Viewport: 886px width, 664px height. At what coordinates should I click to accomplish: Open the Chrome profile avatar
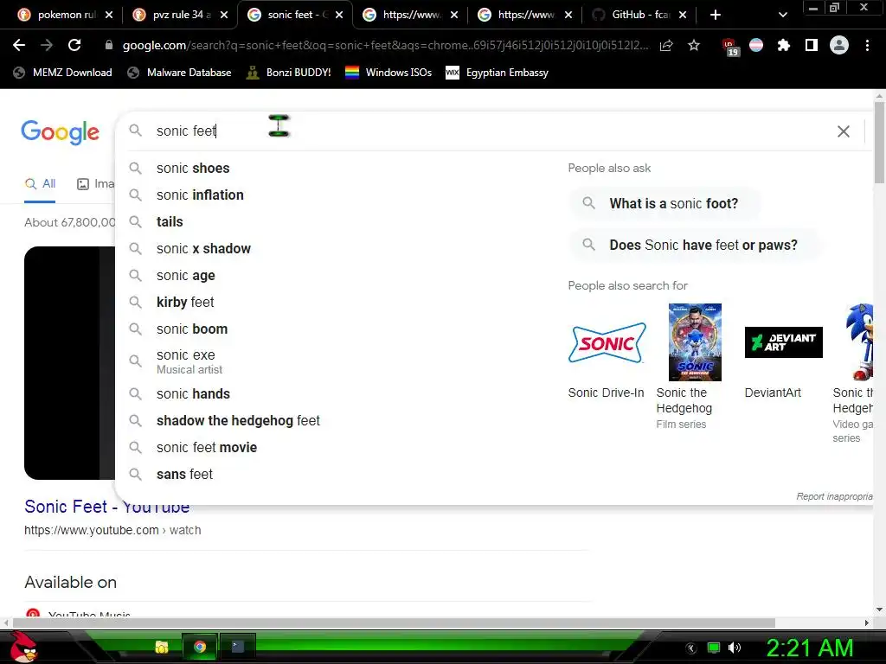[x=839, y=45]
